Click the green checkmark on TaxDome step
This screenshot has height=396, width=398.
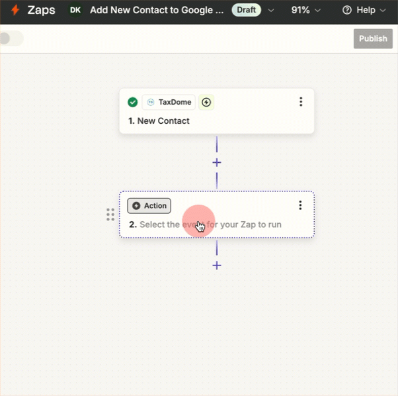tap(133, 102)
